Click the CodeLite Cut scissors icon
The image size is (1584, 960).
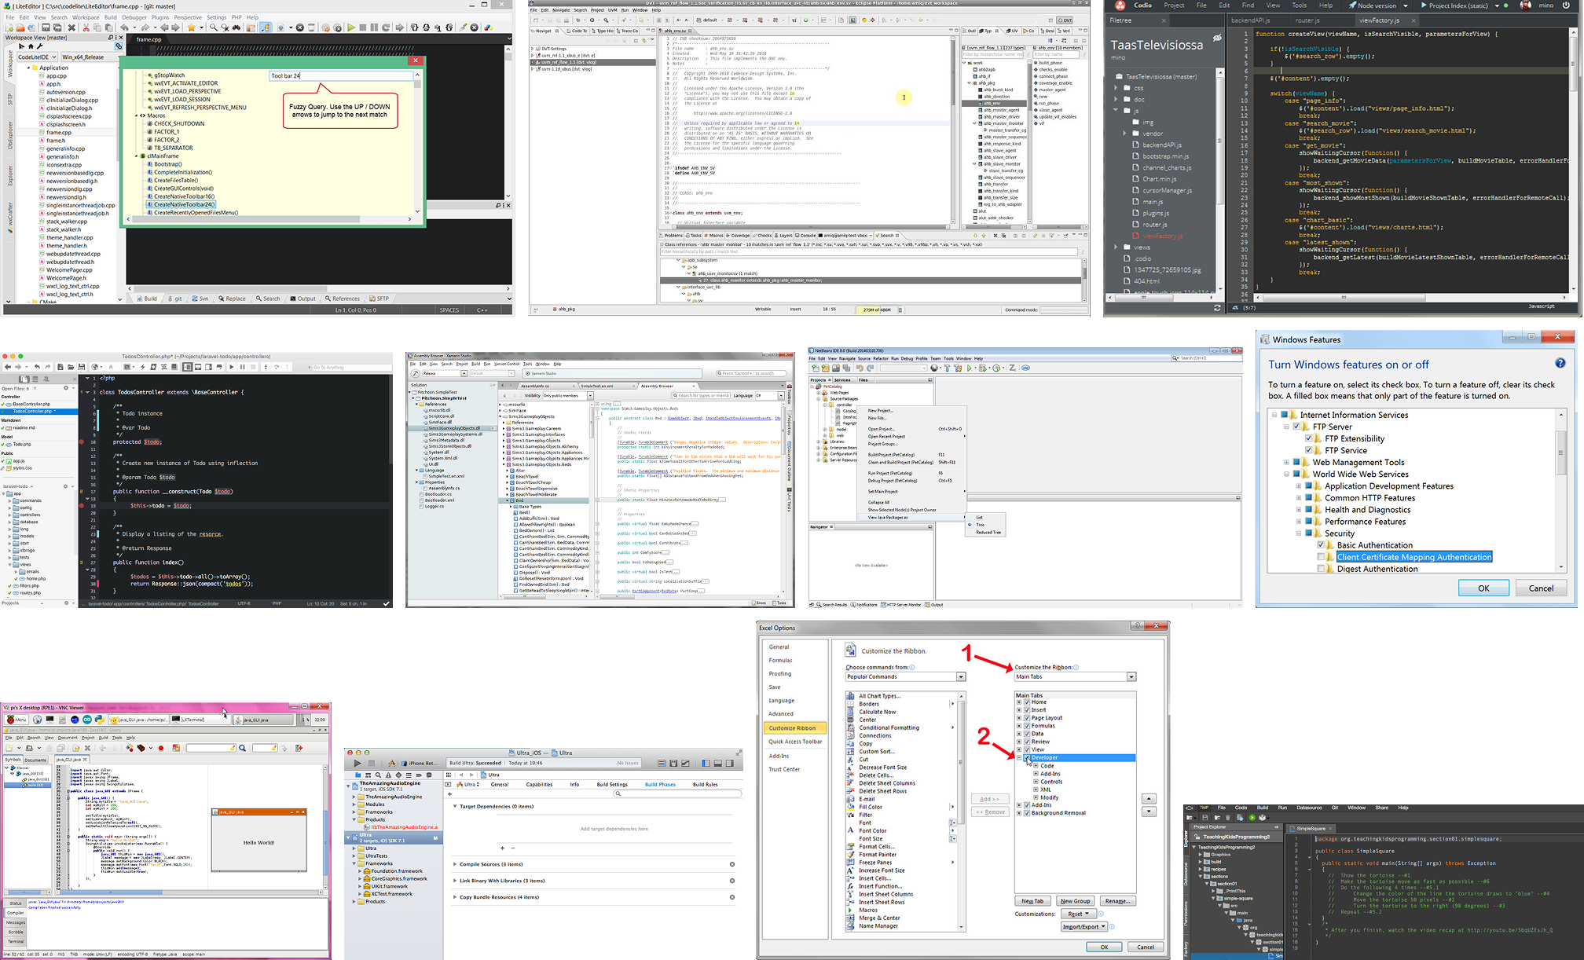[x=86, y=27]
